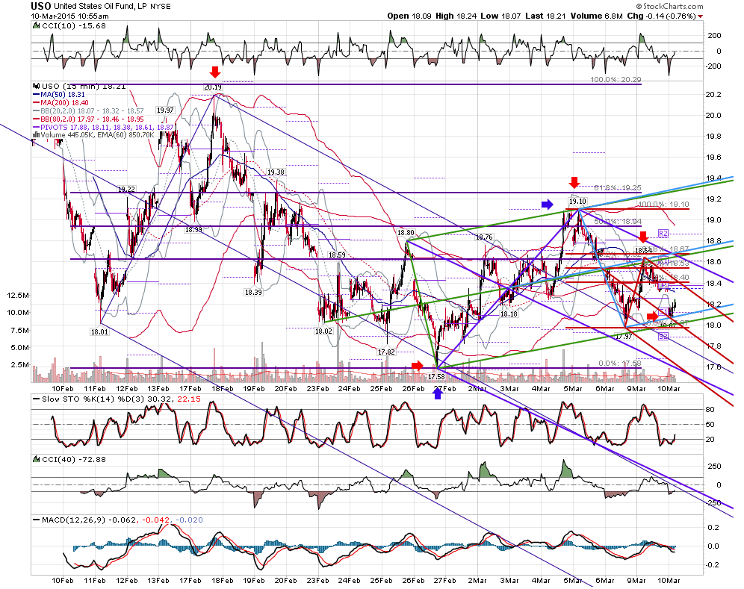Click the red right arrow pointing at 17.58
Image resolution: width=744 pixels, height=589 pixels.
[x=417, y=365]
